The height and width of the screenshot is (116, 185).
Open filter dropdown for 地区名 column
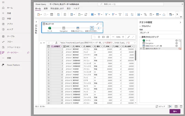[x=82, y=46]
